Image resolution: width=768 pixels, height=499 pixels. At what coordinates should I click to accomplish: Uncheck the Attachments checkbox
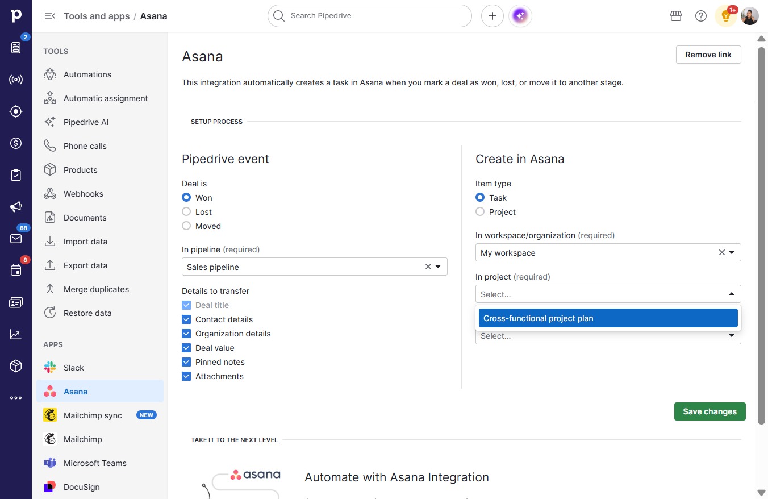[x=186, y=376]
